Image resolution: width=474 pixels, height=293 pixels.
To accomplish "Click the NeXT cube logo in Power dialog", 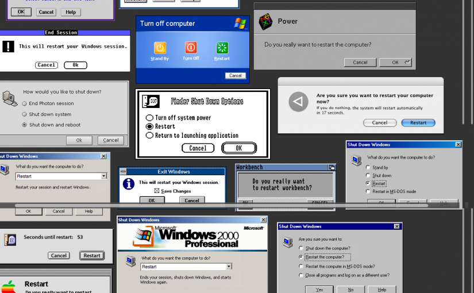I will (265, 22).
